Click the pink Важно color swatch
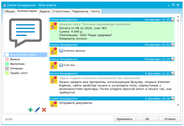Screen dimensions: 184x126 coord(7,59)
